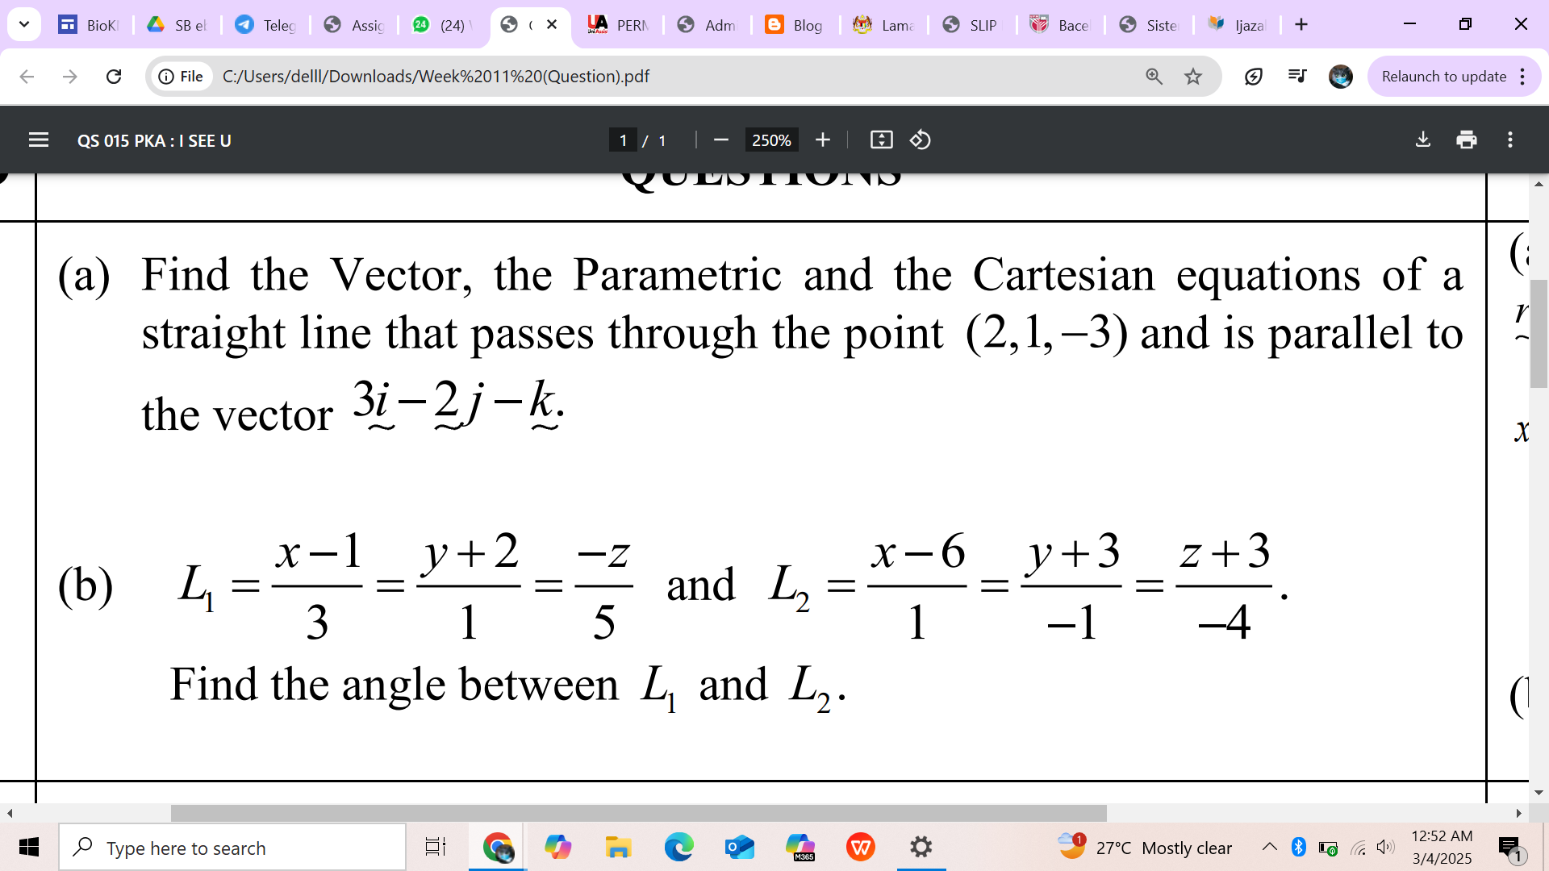
Task: Toggle the bookmark star for this page
Action: pos(1192,77)
